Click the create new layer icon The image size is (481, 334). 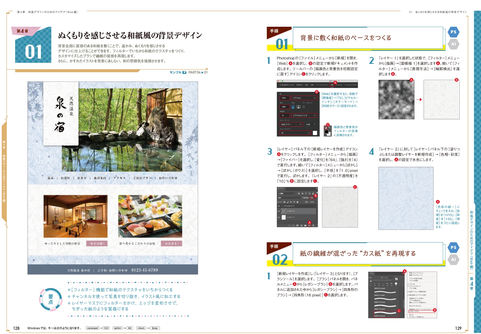pyautogui.click(x=309, y=226)
